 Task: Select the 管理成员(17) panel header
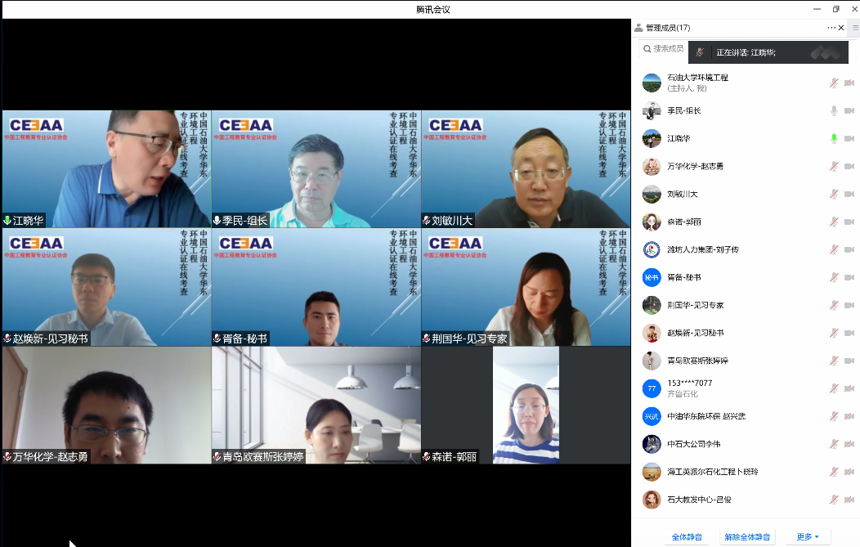[667, 28]
